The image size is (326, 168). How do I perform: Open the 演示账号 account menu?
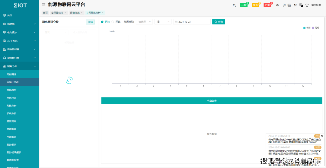[x=316, y=5]
